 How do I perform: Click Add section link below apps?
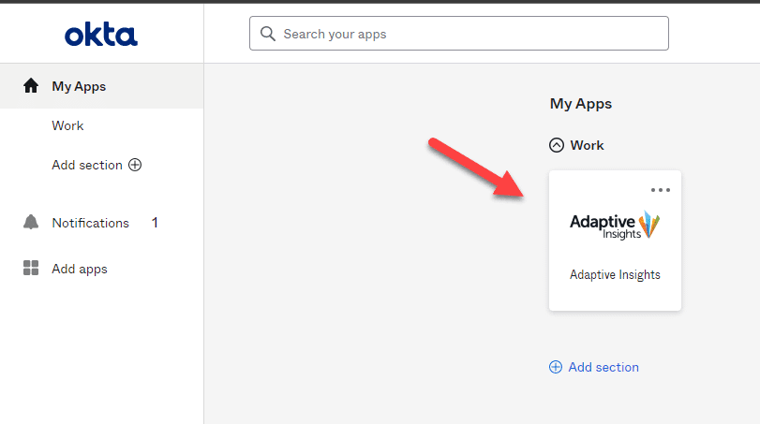coord(604,367)
